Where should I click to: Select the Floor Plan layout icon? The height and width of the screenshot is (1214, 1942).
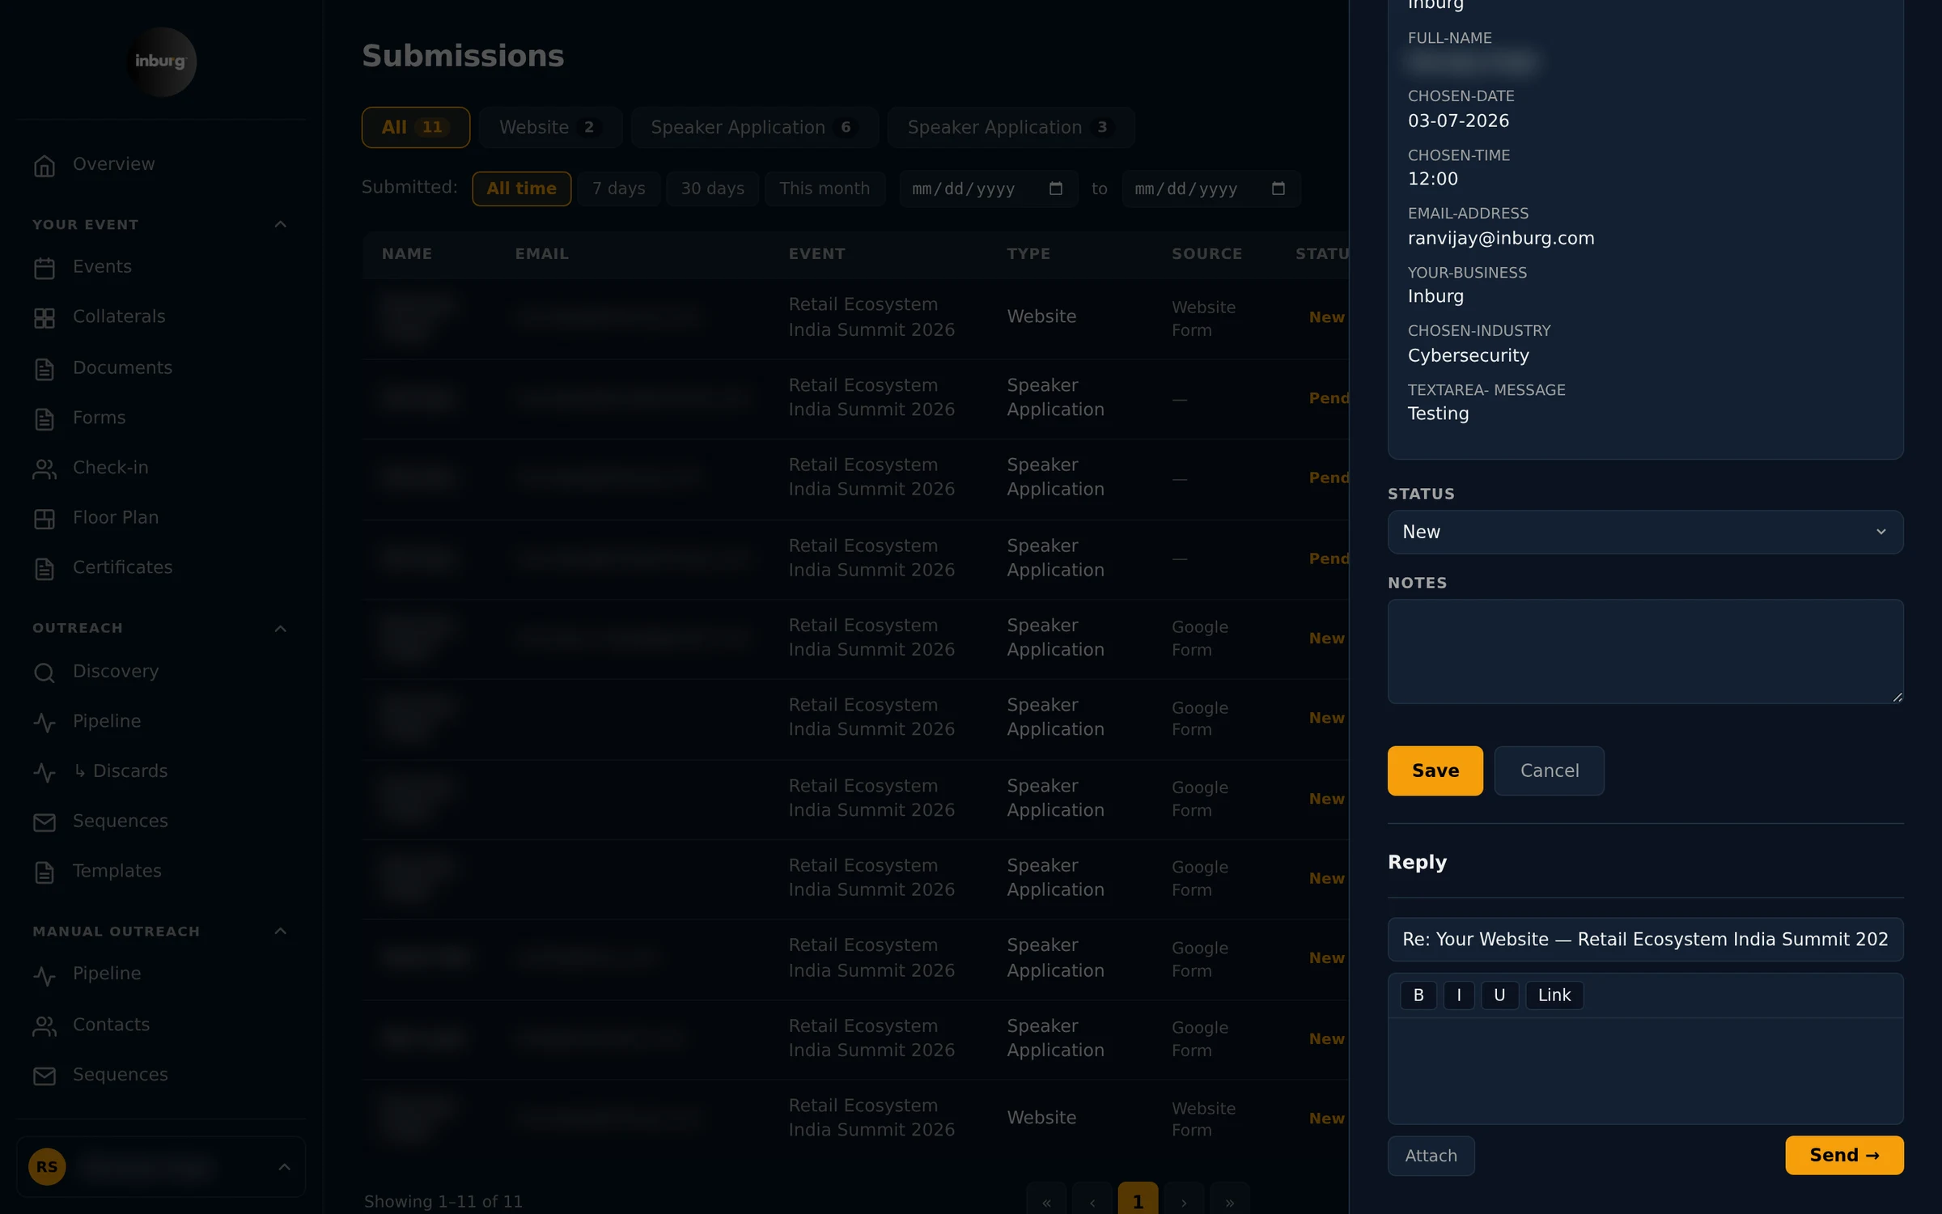coord(45,519)
